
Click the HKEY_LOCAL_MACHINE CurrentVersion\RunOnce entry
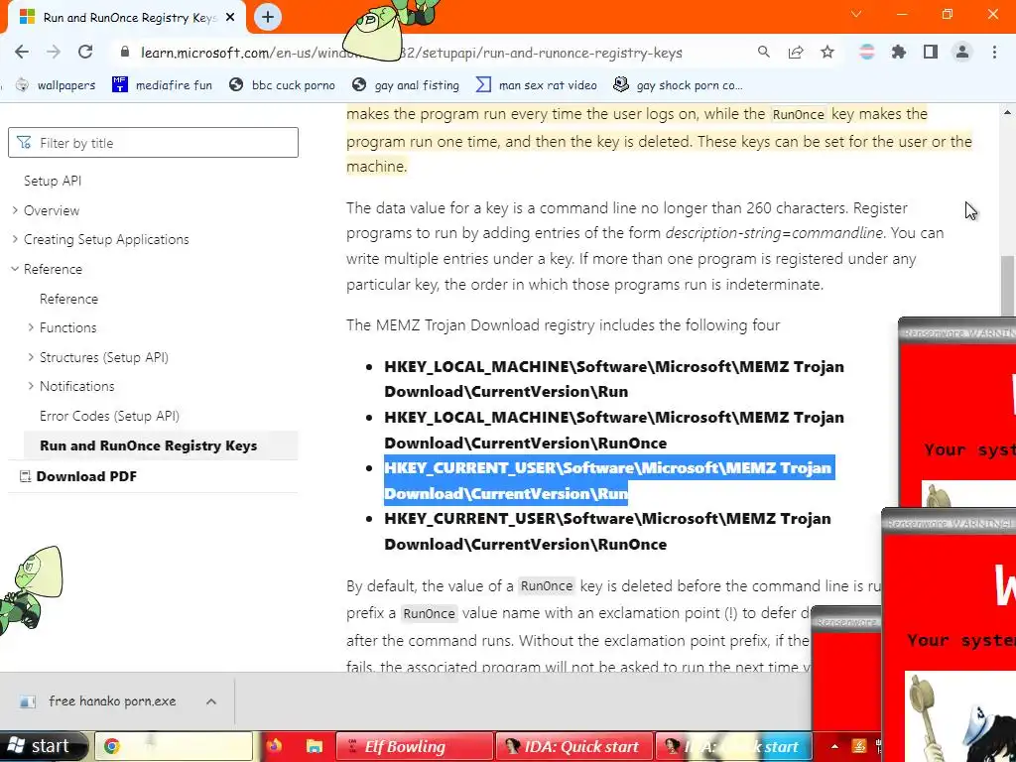[613, 431]
